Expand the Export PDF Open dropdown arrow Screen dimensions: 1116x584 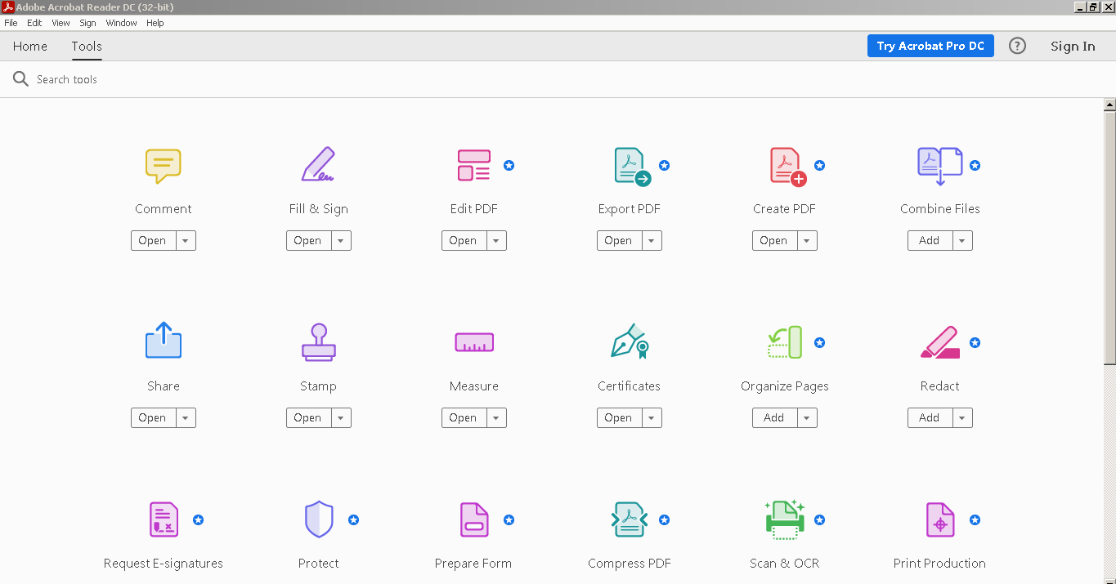pyautogui.click(x=652, y=240)
